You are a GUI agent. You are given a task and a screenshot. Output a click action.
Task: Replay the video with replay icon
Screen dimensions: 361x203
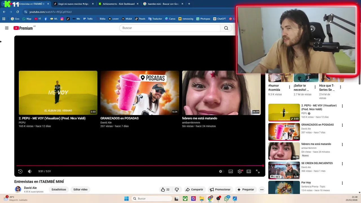pyautogui.click(x=20, y=171)
